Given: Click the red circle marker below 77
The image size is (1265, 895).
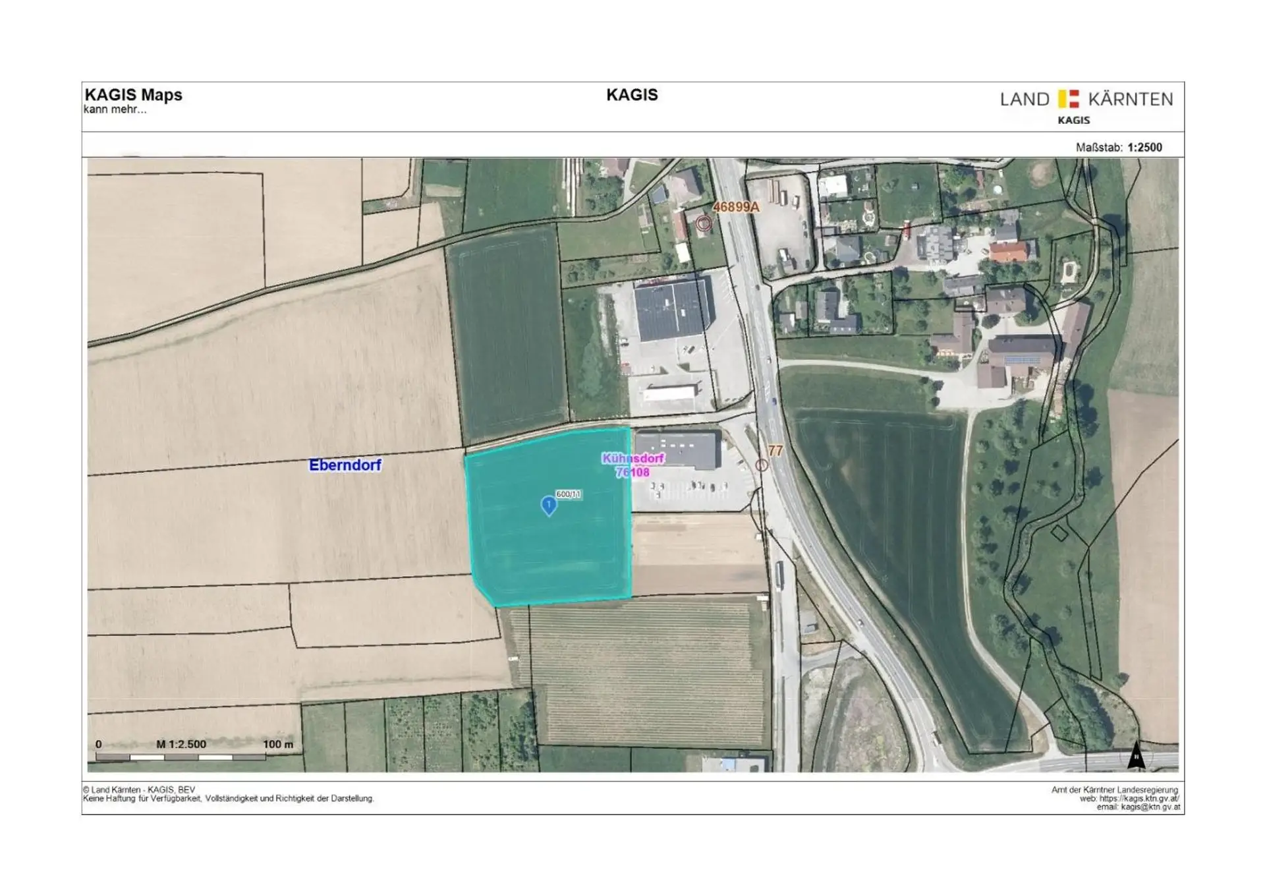Looking at the screenshot, I should pyautogui.click(x=762, y=465).
